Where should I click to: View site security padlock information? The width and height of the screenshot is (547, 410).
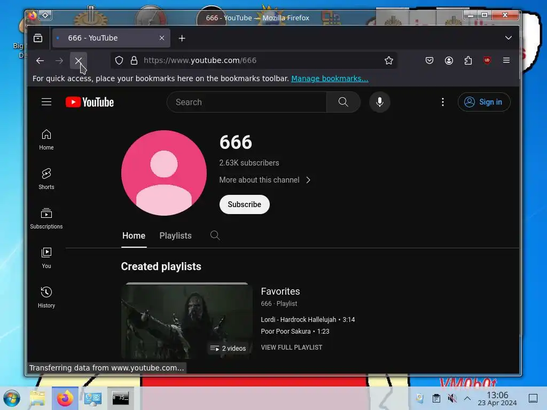(134, 61)
